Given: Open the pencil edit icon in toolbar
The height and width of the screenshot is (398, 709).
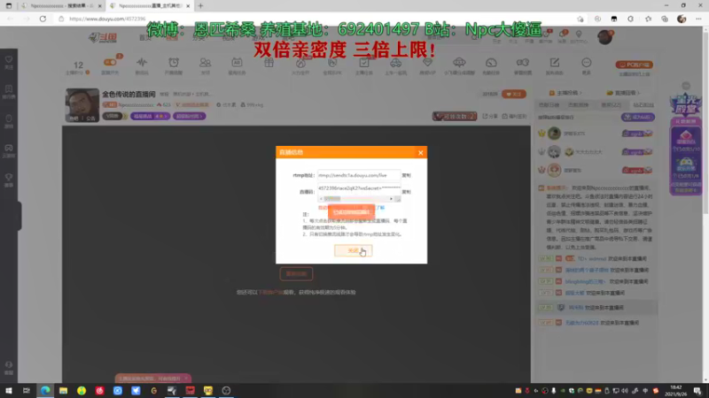Looking at the screenshot, I should coord(555,62).
